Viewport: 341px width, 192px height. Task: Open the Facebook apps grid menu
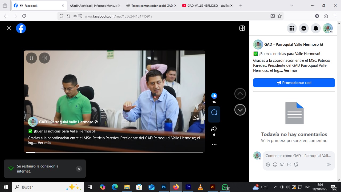(x=292, y=28)
